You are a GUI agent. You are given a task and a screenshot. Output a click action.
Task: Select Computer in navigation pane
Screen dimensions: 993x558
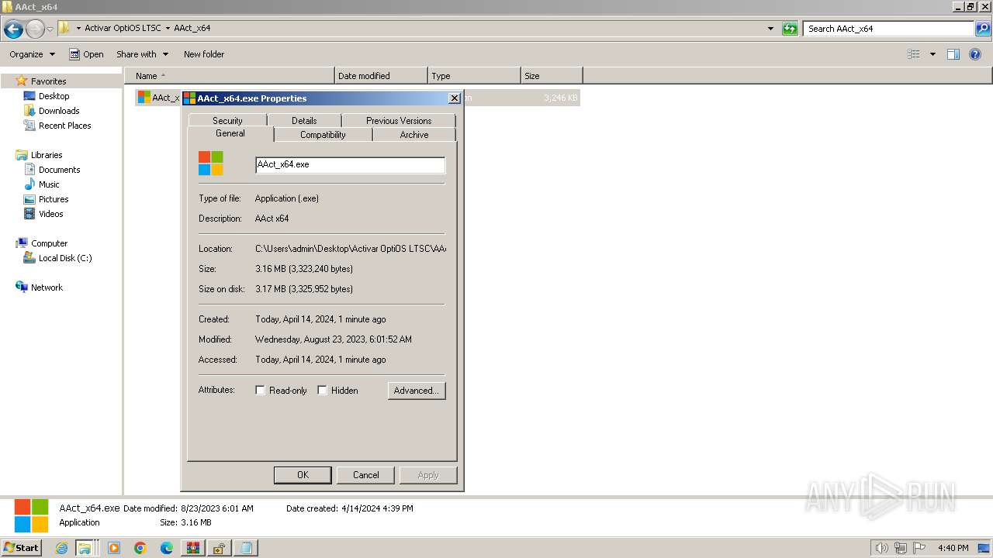tap(49, 243)
